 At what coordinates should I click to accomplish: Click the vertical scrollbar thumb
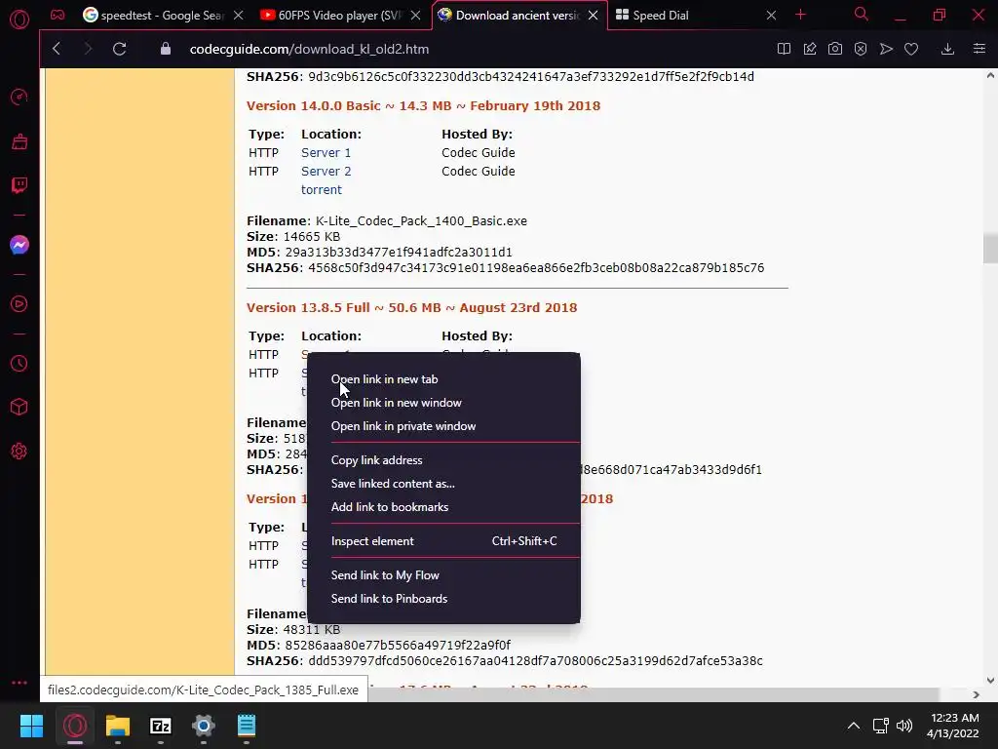click(990, 249)
